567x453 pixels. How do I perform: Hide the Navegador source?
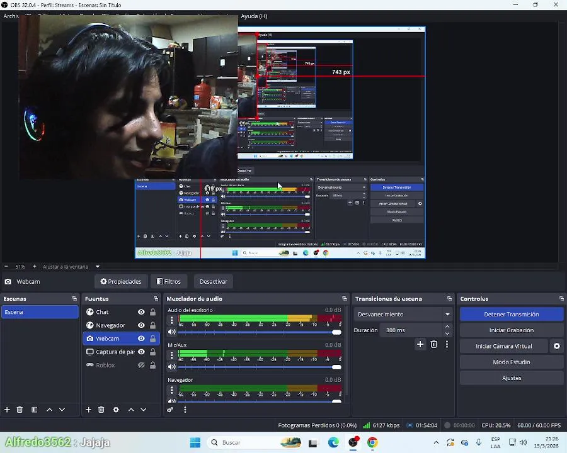(x=141, y=325)
